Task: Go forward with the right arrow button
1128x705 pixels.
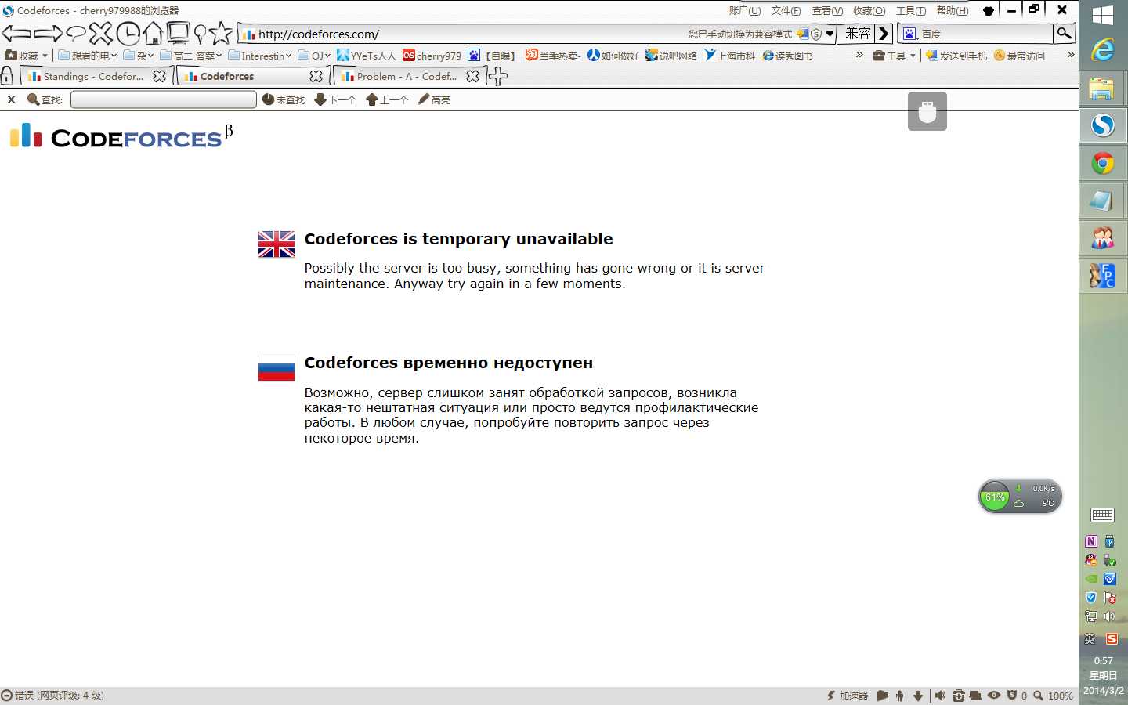Action: click(49, 34)
